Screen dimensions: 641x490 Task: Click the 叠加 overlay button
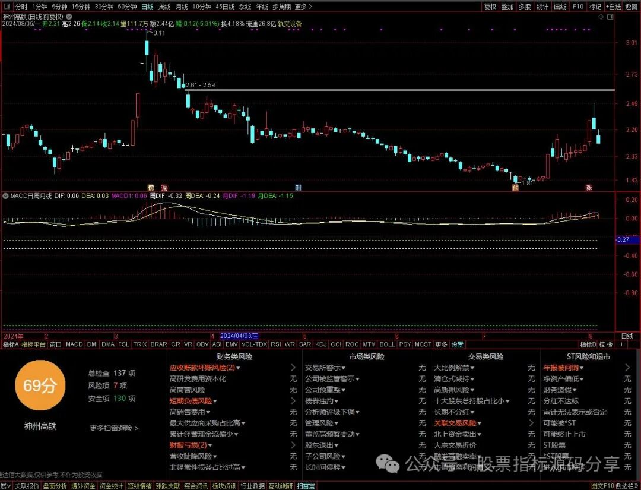[507, 7]
